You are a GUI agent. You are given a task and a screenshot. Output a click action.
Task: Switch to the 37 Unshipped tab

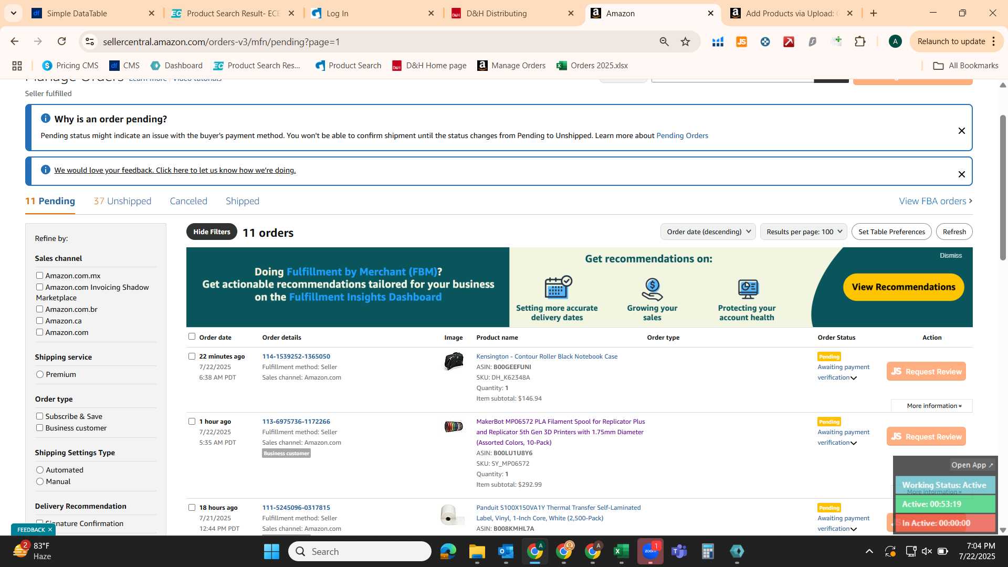click(x=122, y=201)
